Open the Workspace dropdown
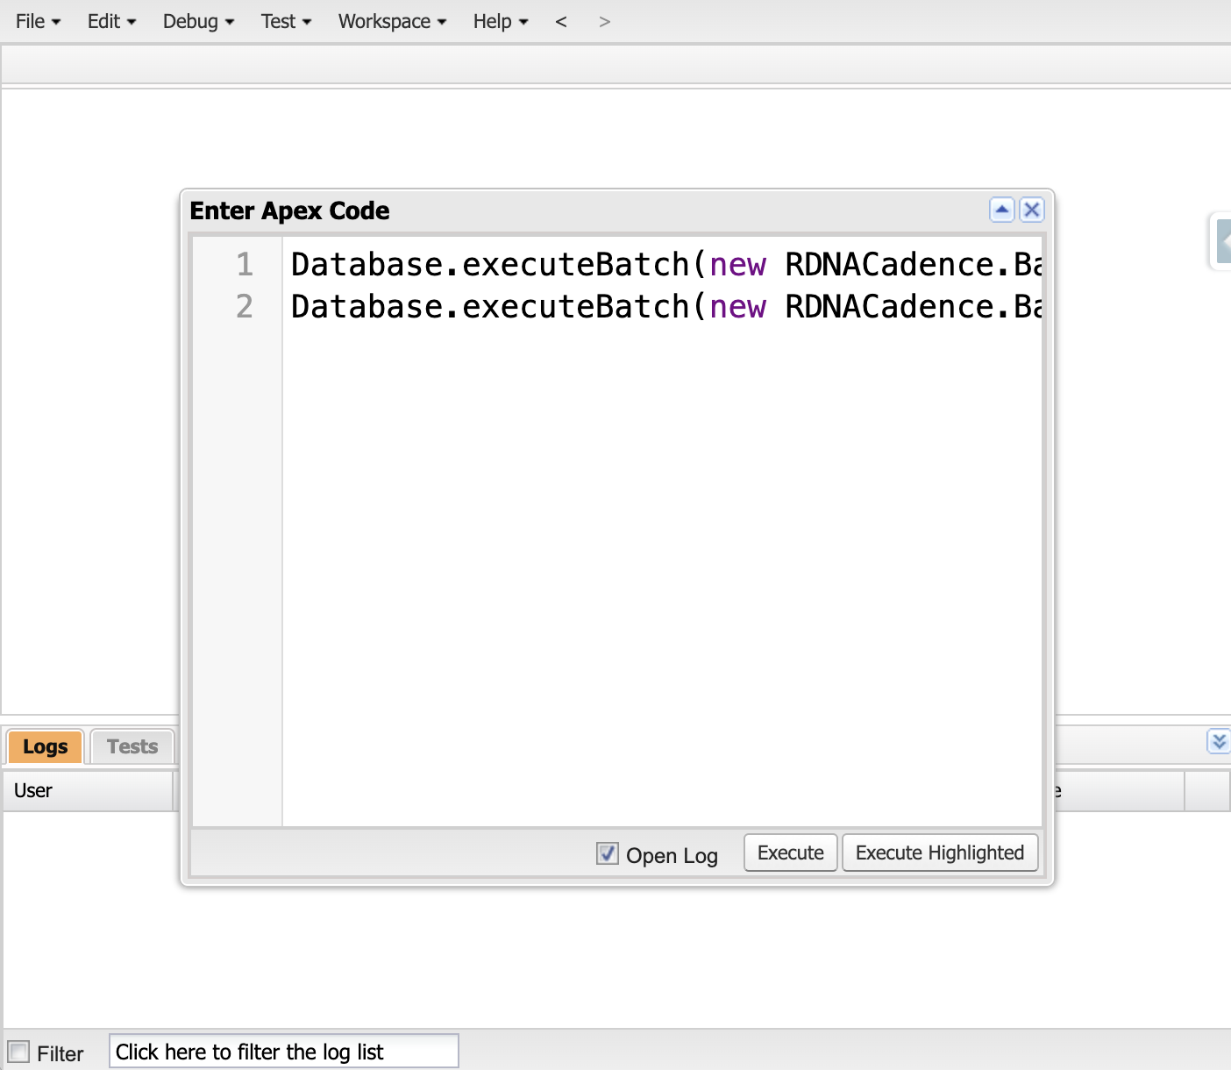1231x1070 pixels. coord(392,21)
